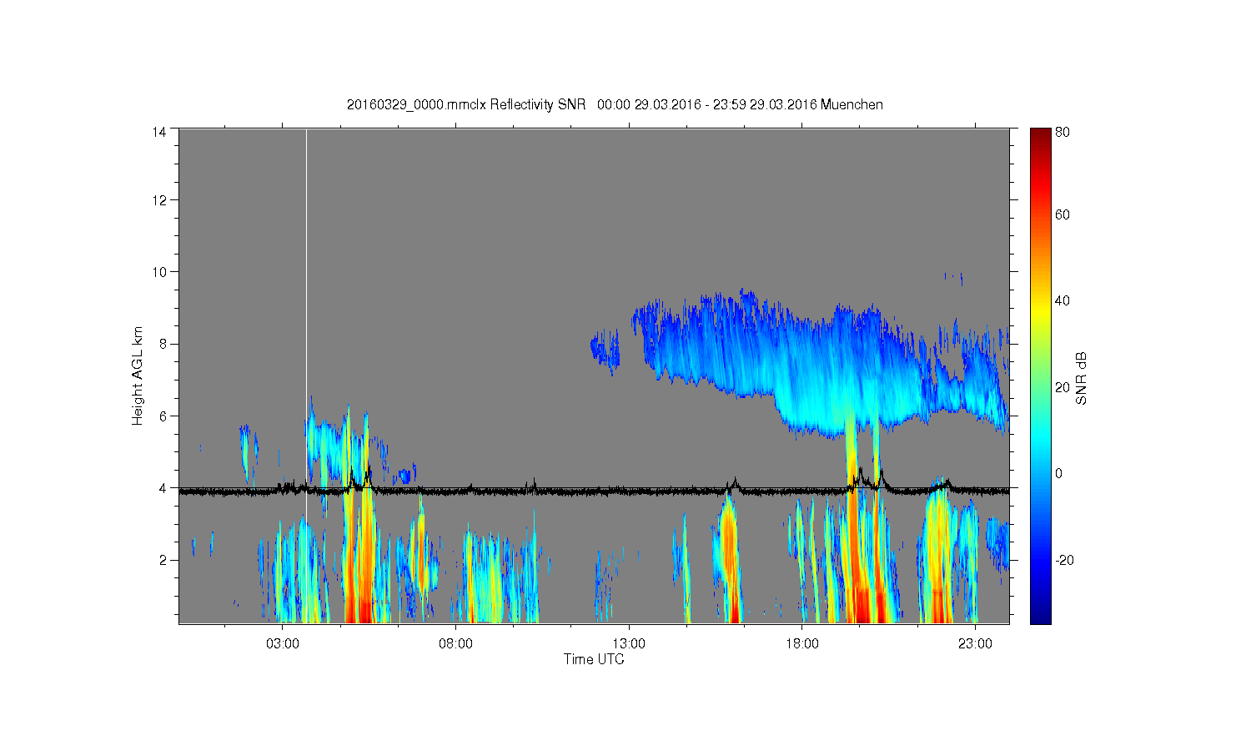
Task: Click the "SNR dB" colorbar label
Action: pos(1082,378)
